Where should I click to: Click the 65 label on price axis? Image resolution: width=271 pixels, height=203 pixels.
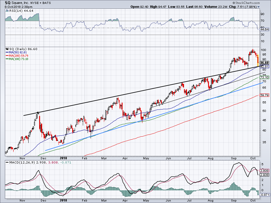(264, 88)
